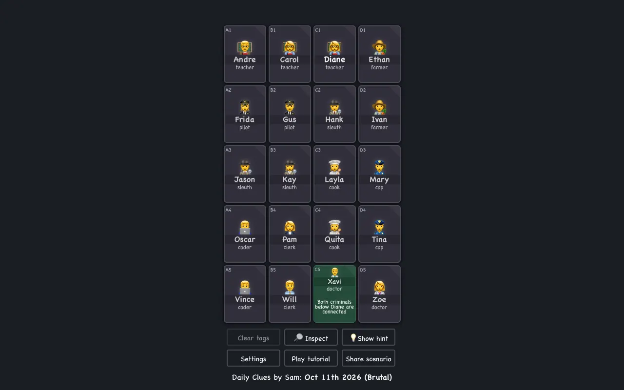Click Diane's teacher avatar icon
Screen dimensions: 624x390
[334, 47]
